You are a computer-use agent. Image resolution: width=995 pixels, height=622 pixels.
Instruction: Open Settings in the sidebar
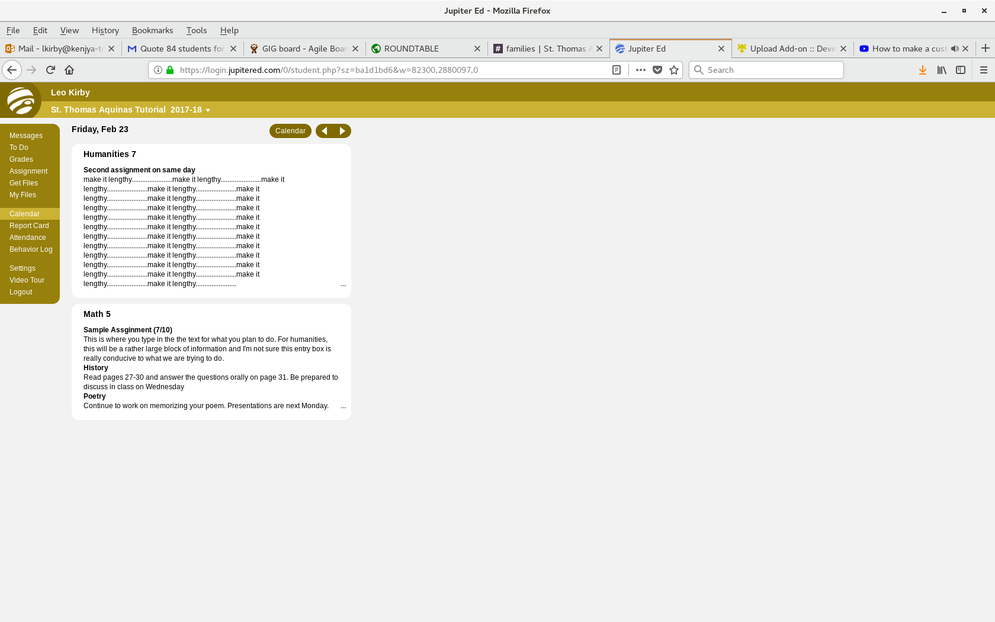pos(23,268)
